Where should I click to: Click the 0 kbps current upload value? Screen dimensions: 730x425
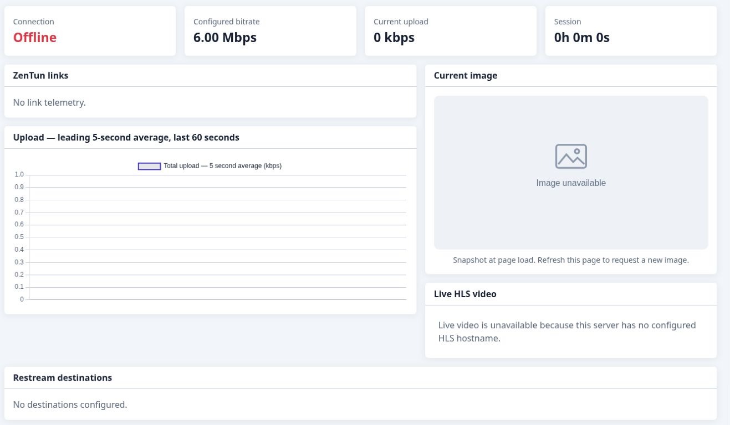coord(394,38)
